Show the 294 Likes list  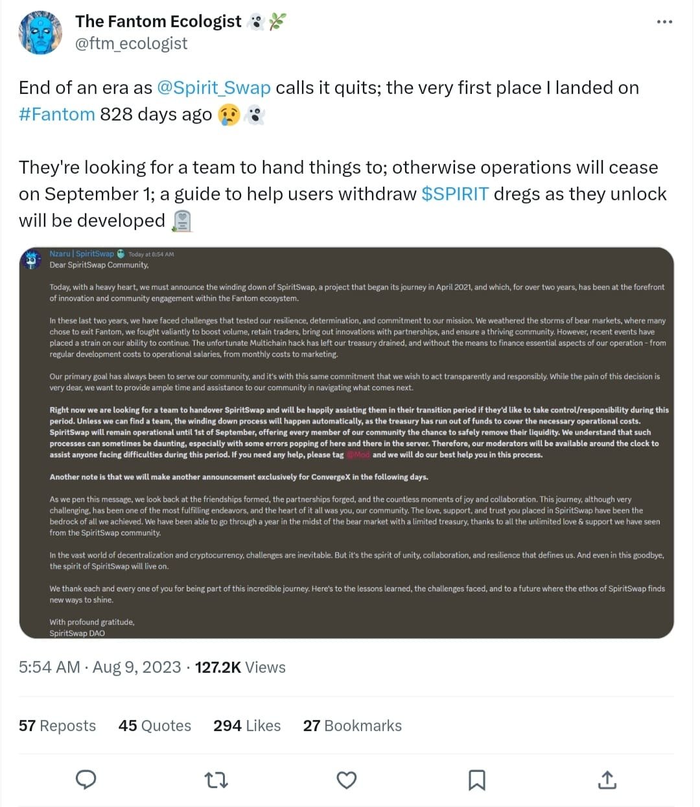click(247, 725)
